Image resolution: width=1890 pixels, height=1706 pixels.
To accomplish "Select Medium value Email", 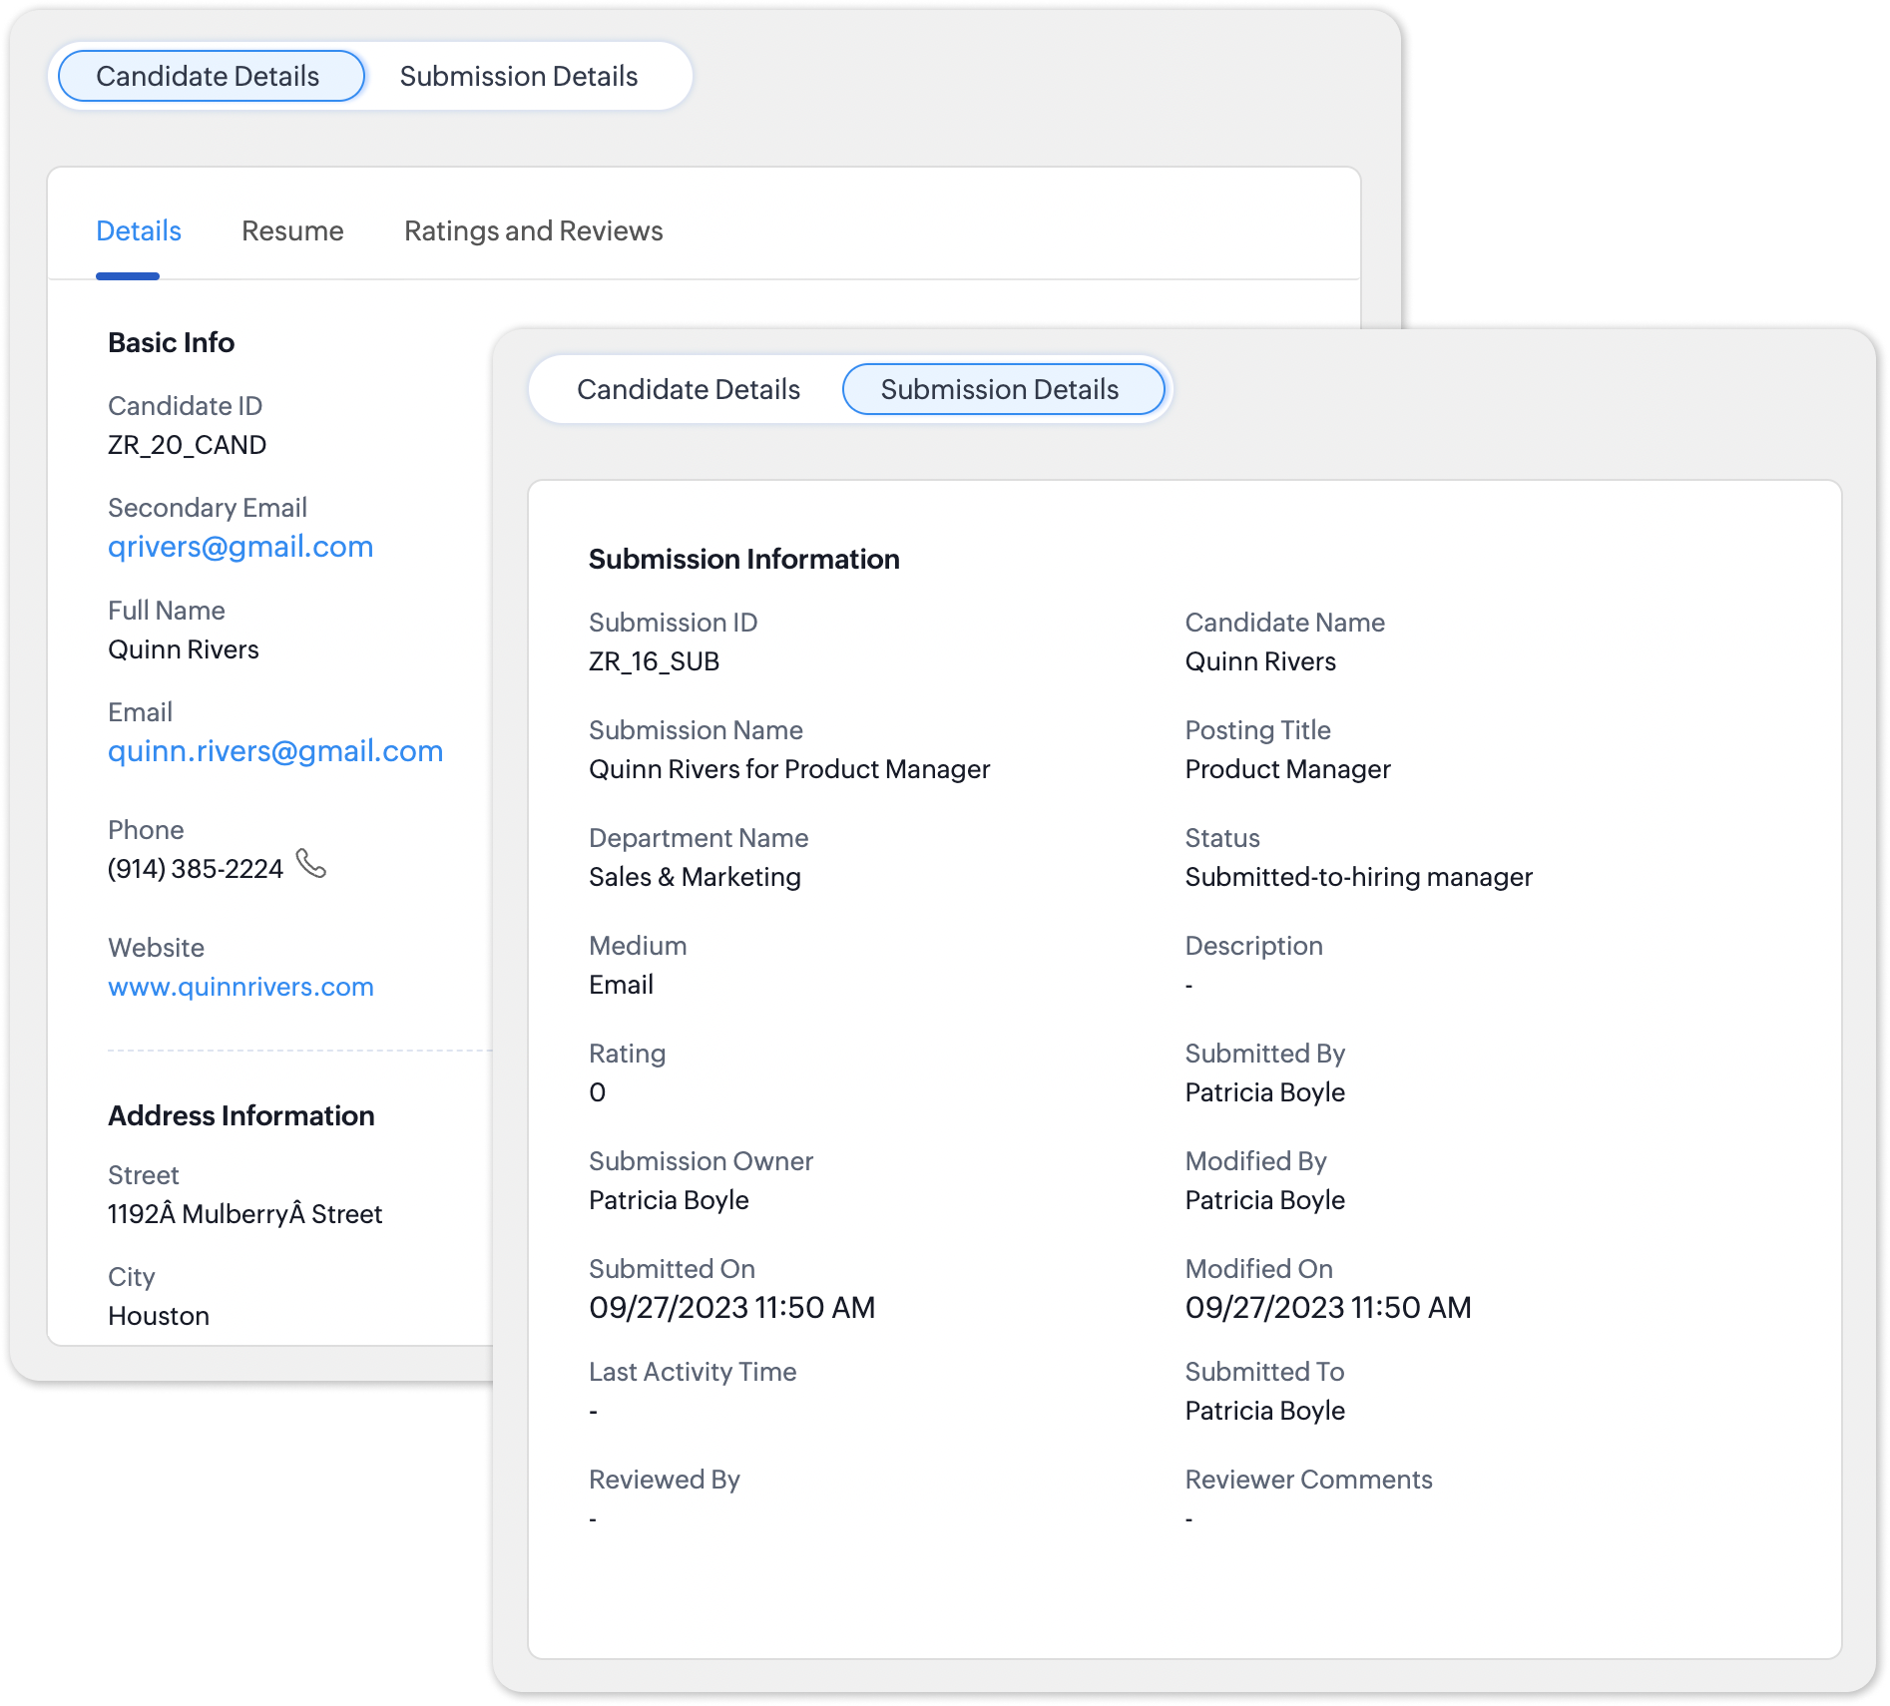I will (x=621, y=985).
